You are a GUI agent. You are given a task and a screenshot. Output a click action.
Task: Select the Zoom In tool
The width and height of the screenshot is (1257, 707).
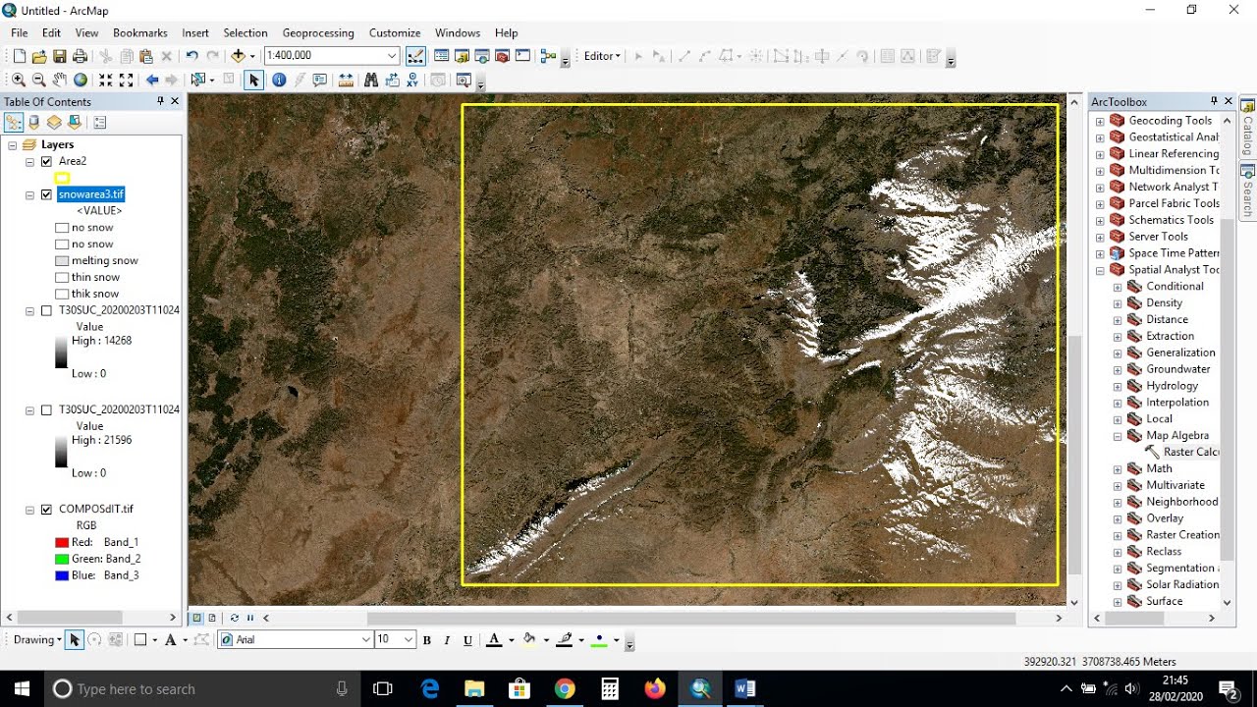tap(19, 81)
